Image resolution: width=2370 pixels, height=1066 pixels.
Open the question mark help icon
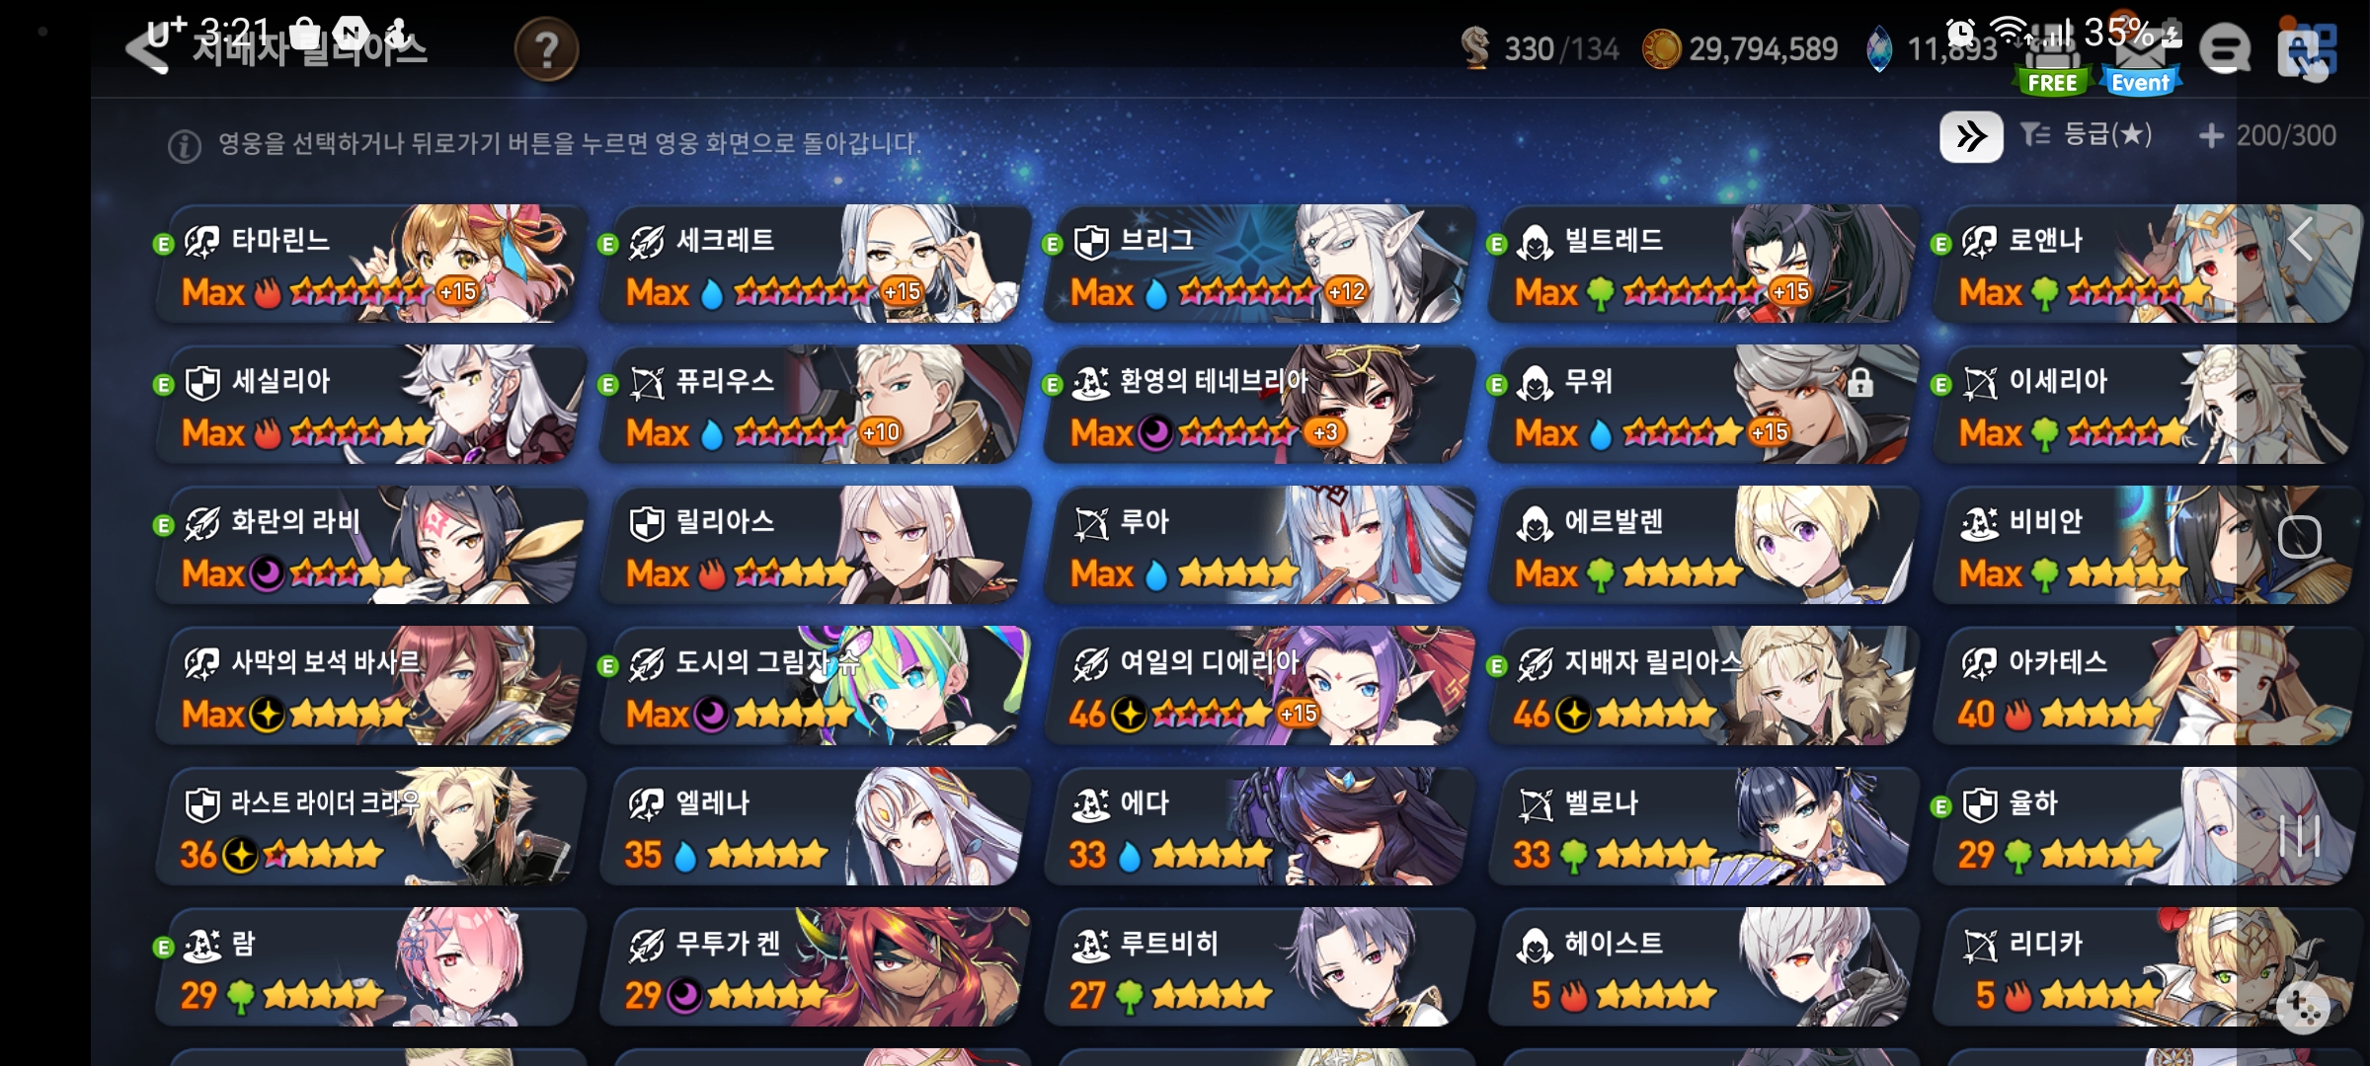pos(546,49)
